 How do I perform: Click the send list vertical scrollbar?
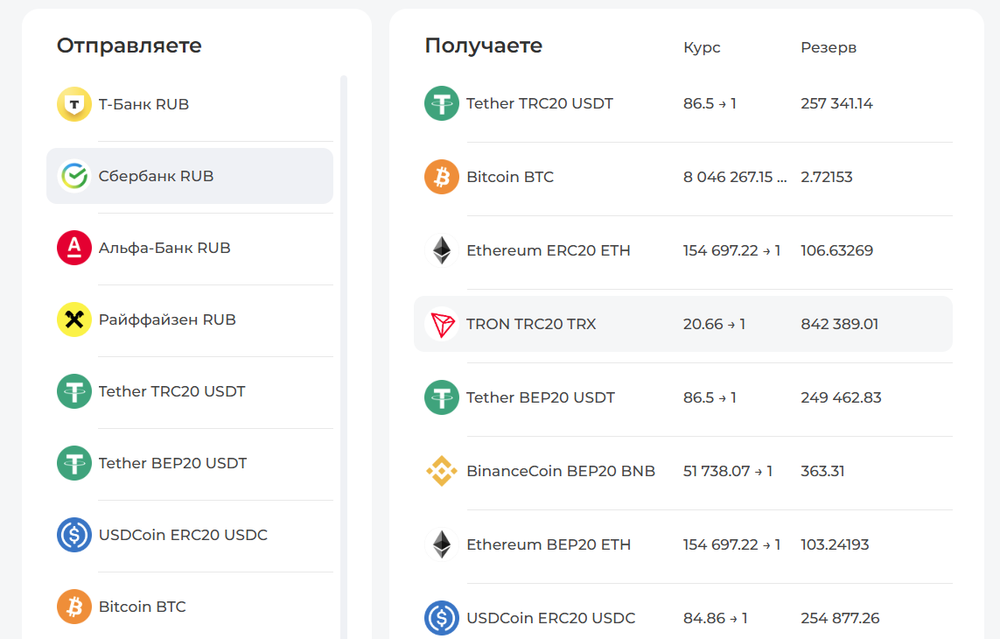click(344, 357)
